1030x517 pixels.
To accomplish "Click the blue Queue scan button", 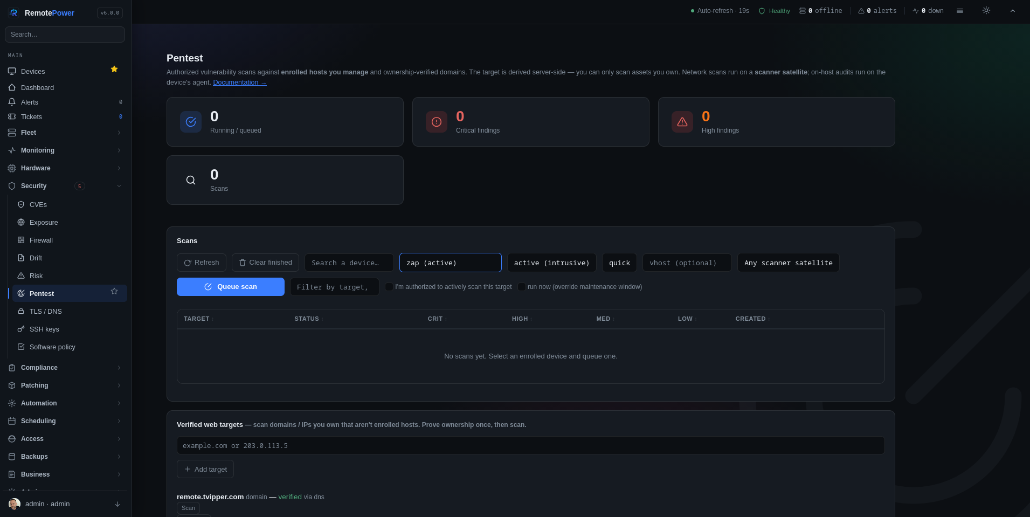I will 231,287.
